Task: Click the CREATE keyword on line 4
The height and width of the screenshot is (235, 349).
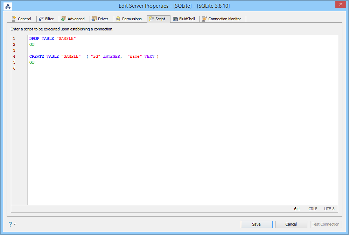Action: 37,56
